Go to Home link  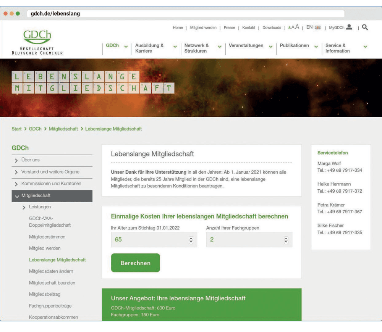pos(178,28)
